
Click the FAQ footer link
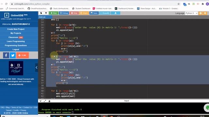pyautogui.click(x=2, y=107)
